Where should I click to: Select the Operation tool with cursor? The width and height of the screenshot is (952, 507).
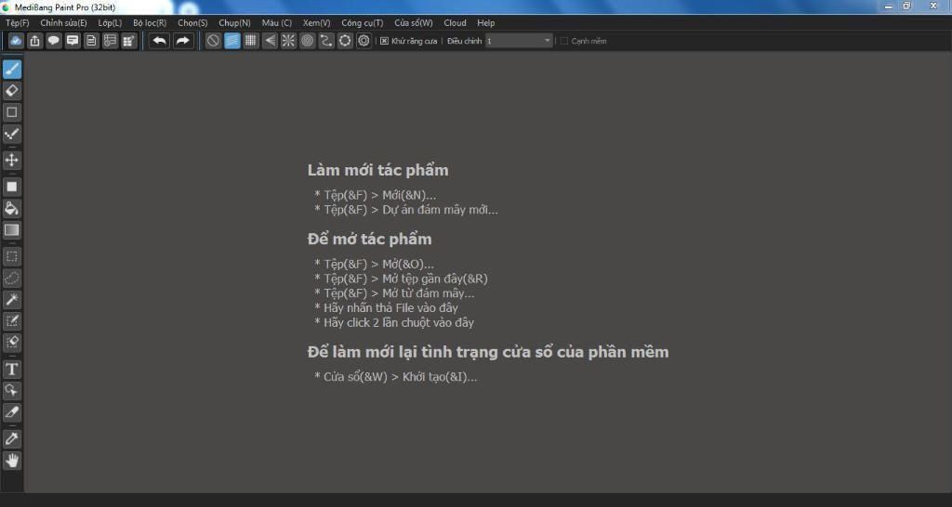point(11,391)
